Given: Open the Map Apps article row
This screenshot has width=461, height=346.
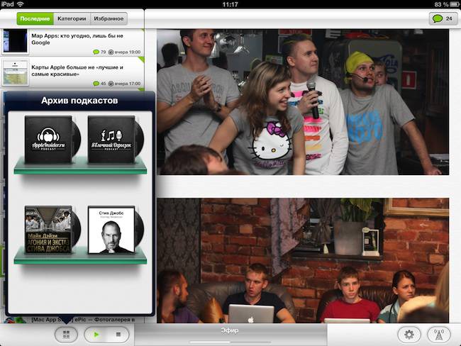Looking at the screenshot, I should pos(72,42).
